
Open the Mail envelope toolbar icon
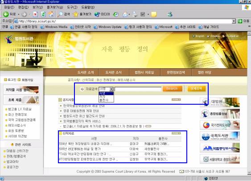125,15
